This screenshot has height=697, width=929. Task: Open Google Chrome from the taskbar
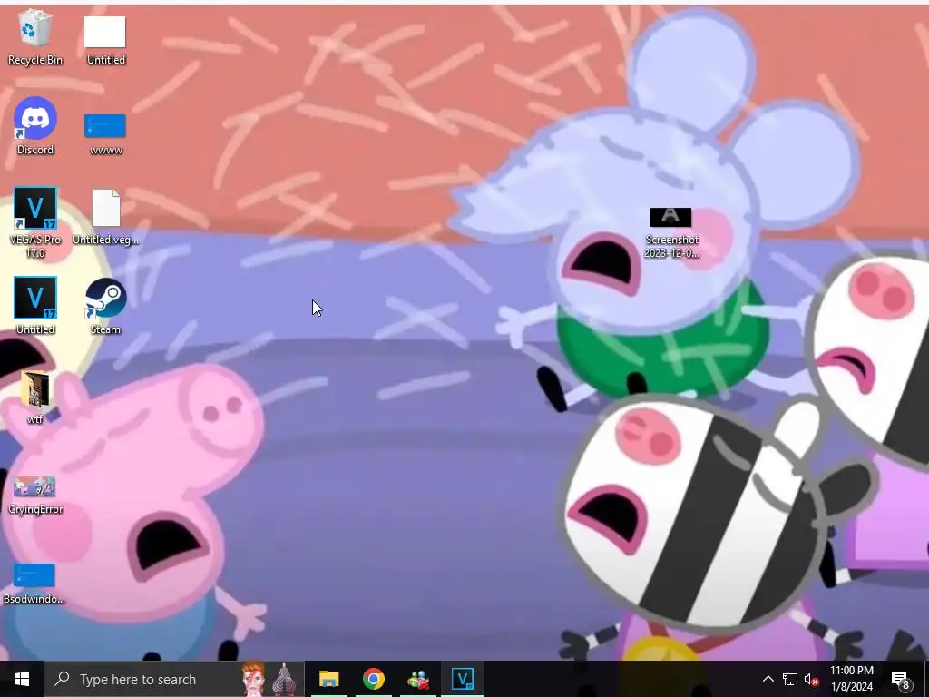pos(373,679)
